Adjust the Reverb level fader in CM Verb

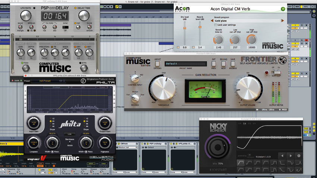tap(200, 27)
